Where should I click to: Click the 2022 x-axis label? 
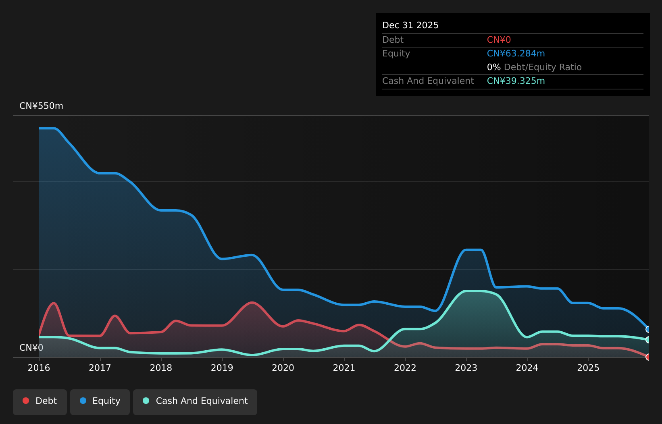[405, 368]
